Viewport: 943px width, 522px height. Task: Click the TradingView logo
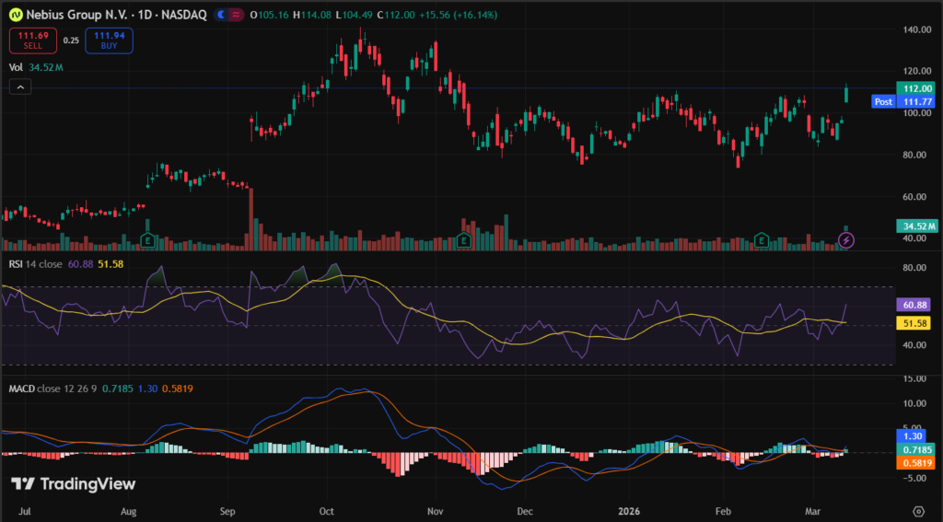click(73, 484)
